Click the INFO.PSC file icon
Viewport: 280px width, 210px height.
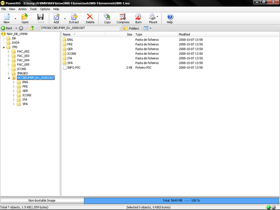(65, 67)
